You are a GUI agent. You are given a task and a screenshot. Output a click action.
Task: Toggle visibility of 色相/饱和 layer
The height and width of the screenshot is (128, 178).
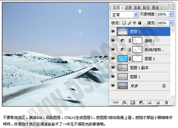click(113, 50)
